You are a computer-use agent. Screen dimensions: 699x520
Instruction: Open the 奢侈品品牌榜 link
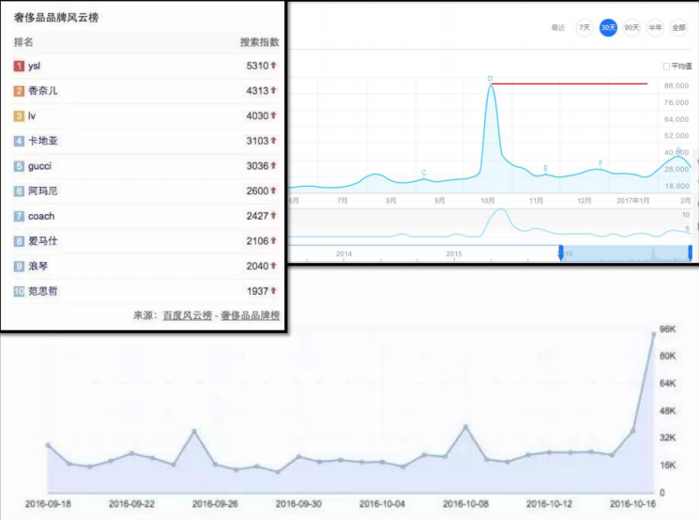[x=251, y=315]
